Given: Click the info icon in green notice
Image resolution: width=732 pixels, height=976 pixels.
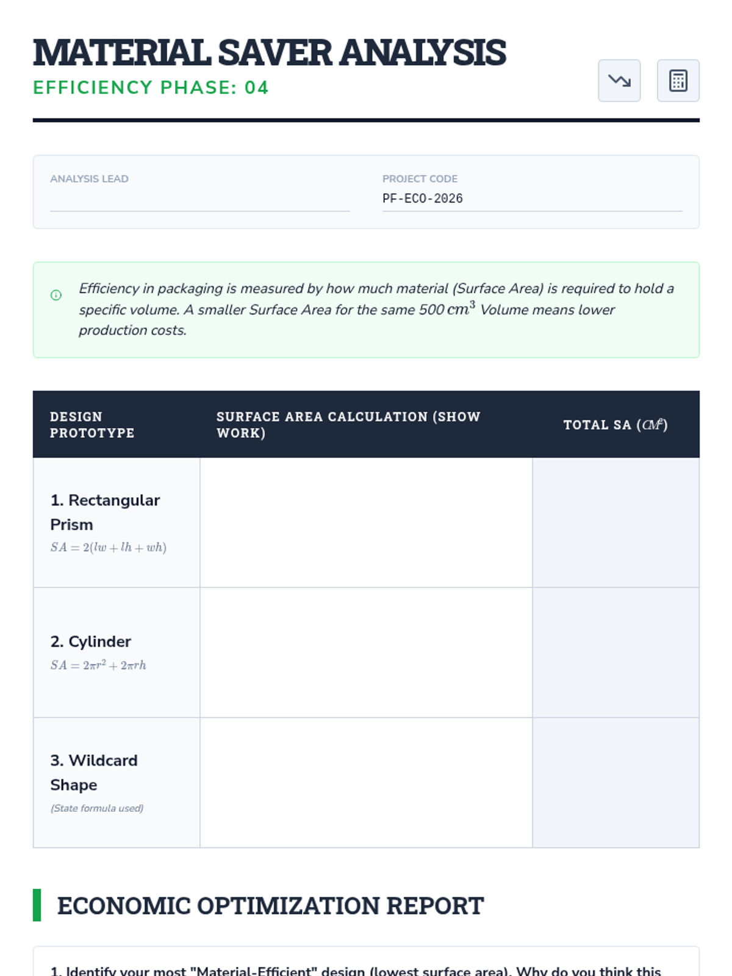Looking at the screenshot, I should [x=56, y=295].
